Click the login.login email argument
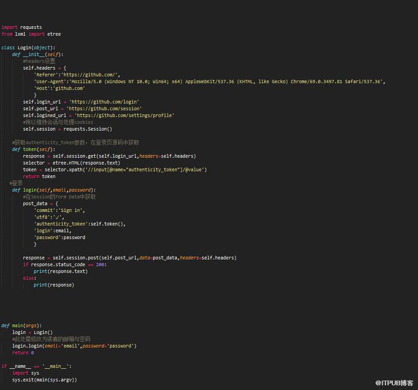Image resolution: width=418 pixels, height=390 pixels. [62, 346]
